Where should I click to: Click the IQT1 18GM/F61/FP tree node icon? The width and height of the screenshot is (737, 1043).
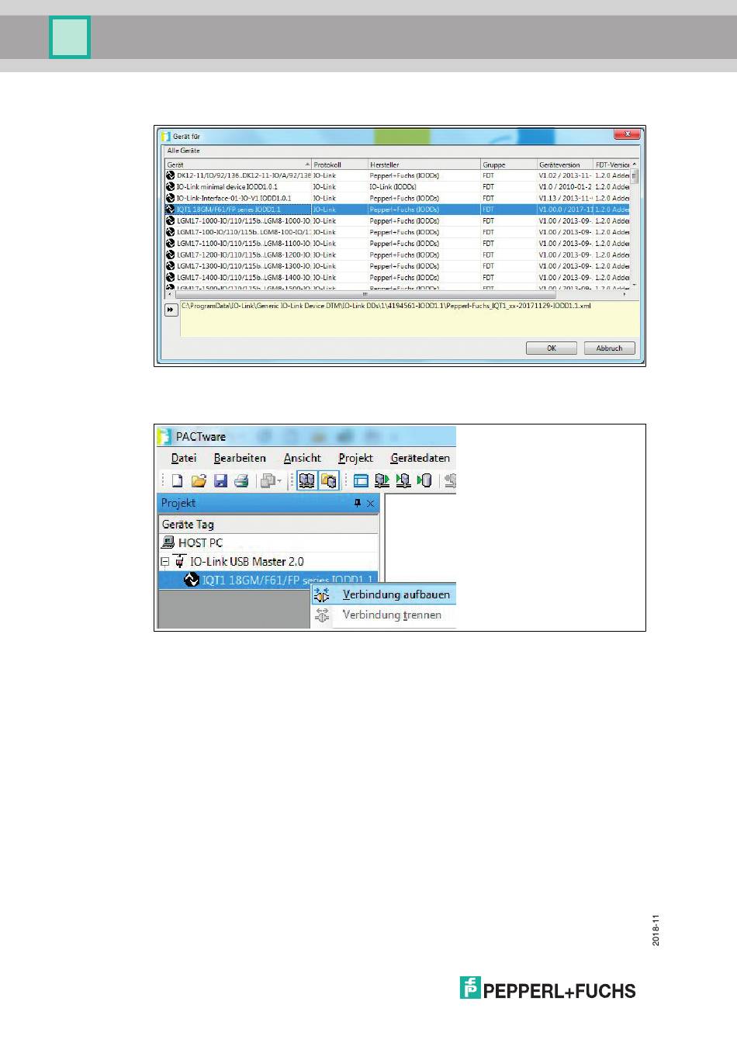(x=191, y=580)
